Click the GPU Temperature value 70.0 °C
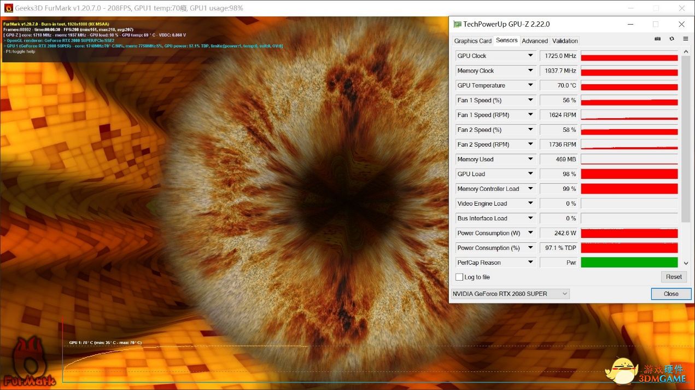The width and height of the screenshot is (695, 390). [559, 85]
